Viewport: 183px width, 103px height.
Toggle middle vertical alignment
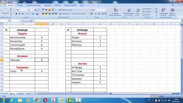[46, 10]
